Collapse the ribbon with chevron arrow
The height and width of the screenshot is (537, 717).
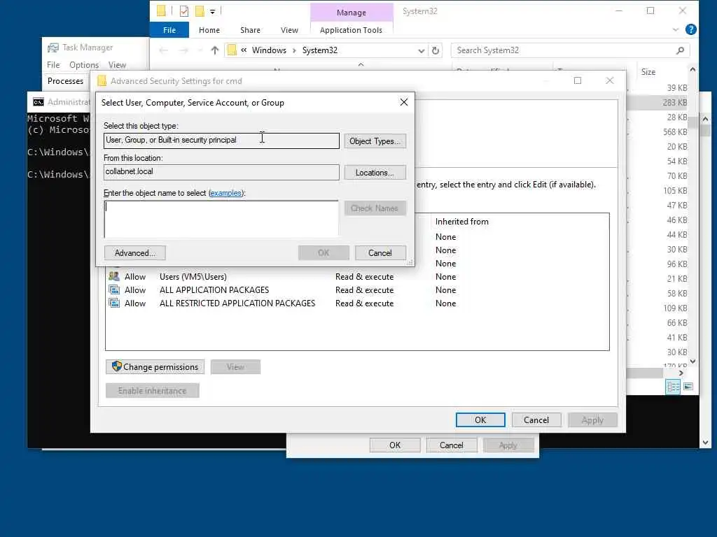click(676, 29)
